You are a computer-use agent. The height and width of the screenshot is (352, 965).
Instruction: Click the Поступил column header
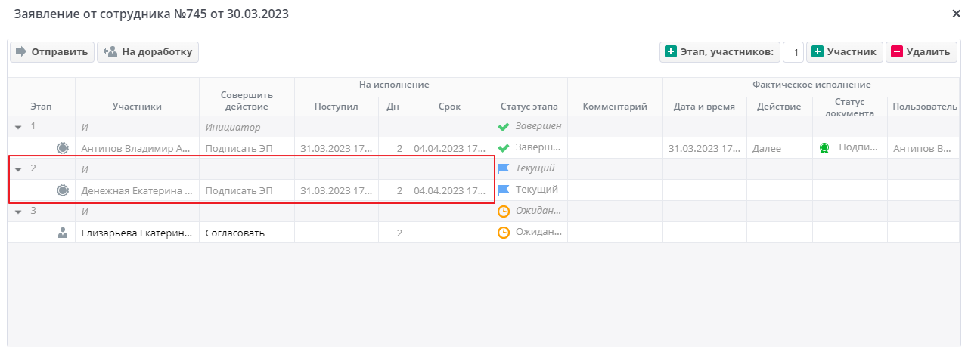tap(337, 107)
